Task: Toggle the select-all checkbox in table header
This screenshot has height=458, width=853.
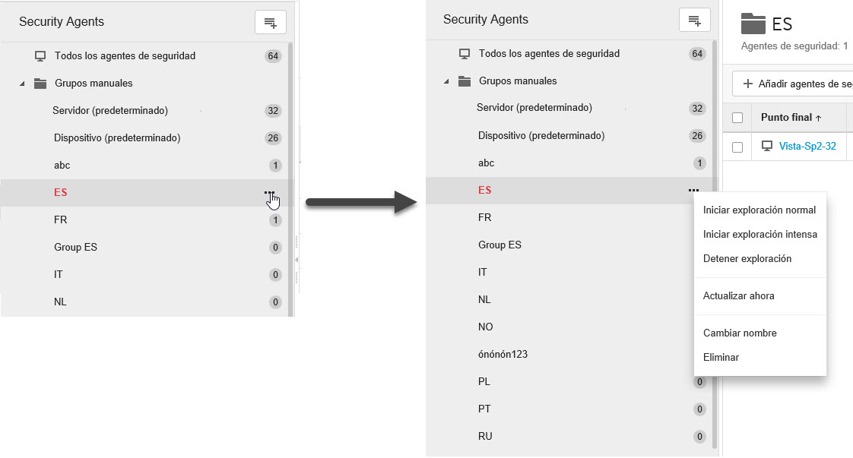Action: [737, 118]
